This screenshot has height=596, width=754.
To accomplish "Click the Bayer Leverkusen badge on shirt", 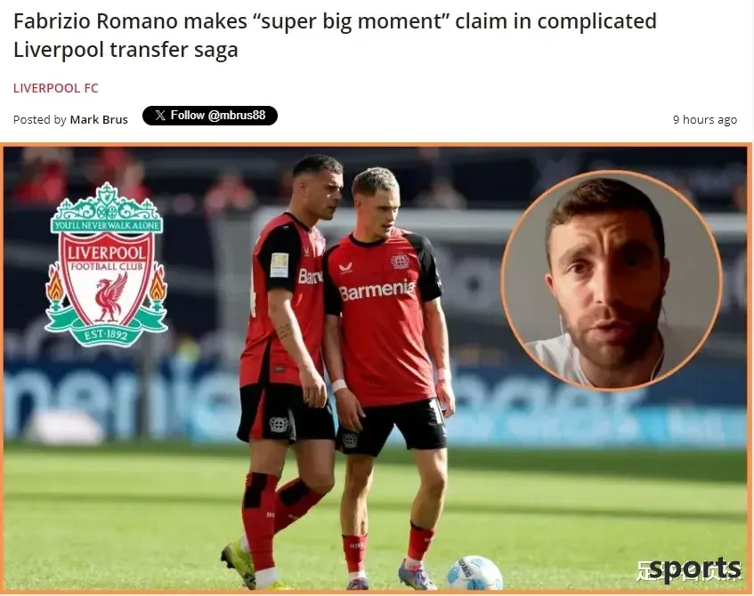I will 400,261.
